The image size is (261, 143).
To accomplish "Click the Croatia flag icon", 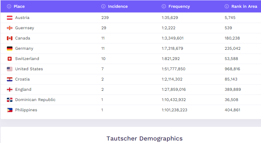I will [x=10, y=79].
